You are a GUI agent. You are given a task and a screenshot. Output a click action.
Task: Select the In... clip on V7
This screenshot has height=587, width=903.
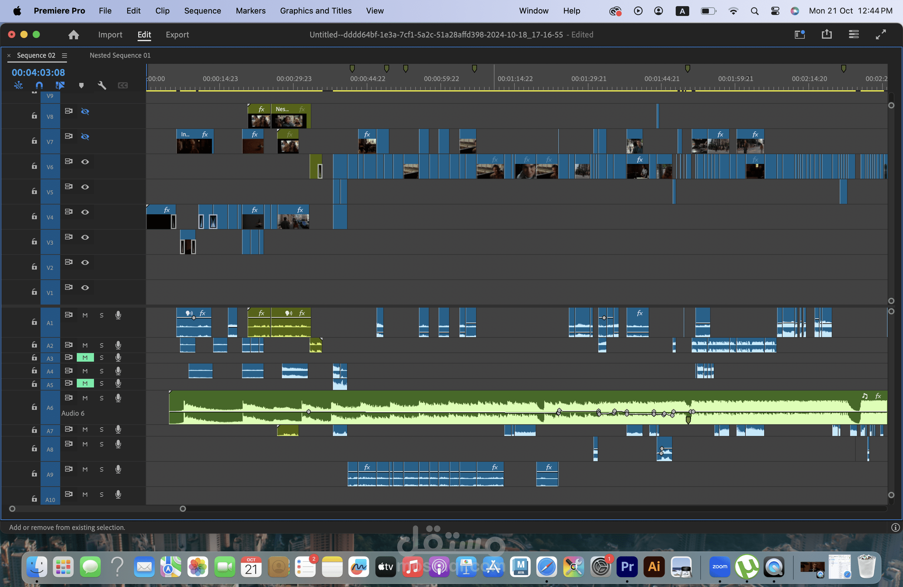pyautogui.click(x=195, y=141)
